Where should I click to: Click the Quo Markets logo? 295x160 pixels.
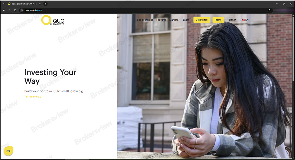(53, 20)
